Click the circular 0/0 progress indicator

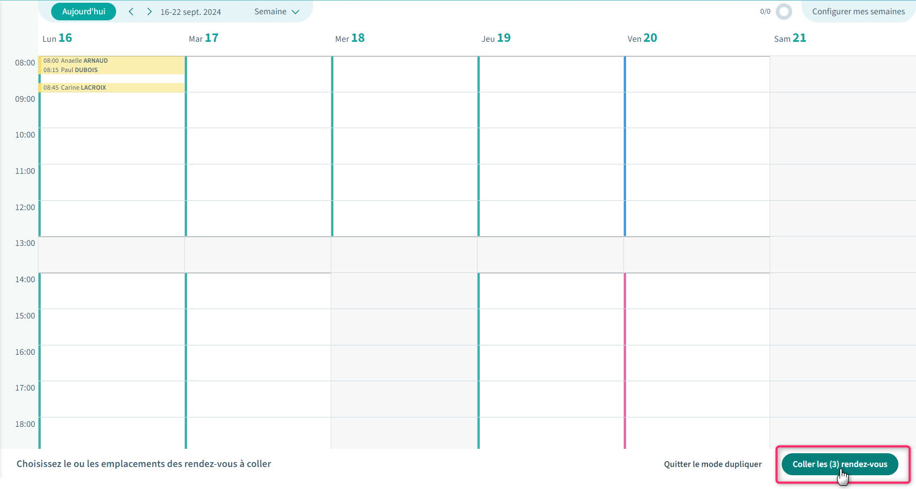coord(783,12)
